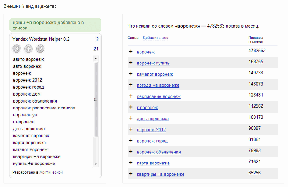Click the impressions value 168755

click(256, 62)
